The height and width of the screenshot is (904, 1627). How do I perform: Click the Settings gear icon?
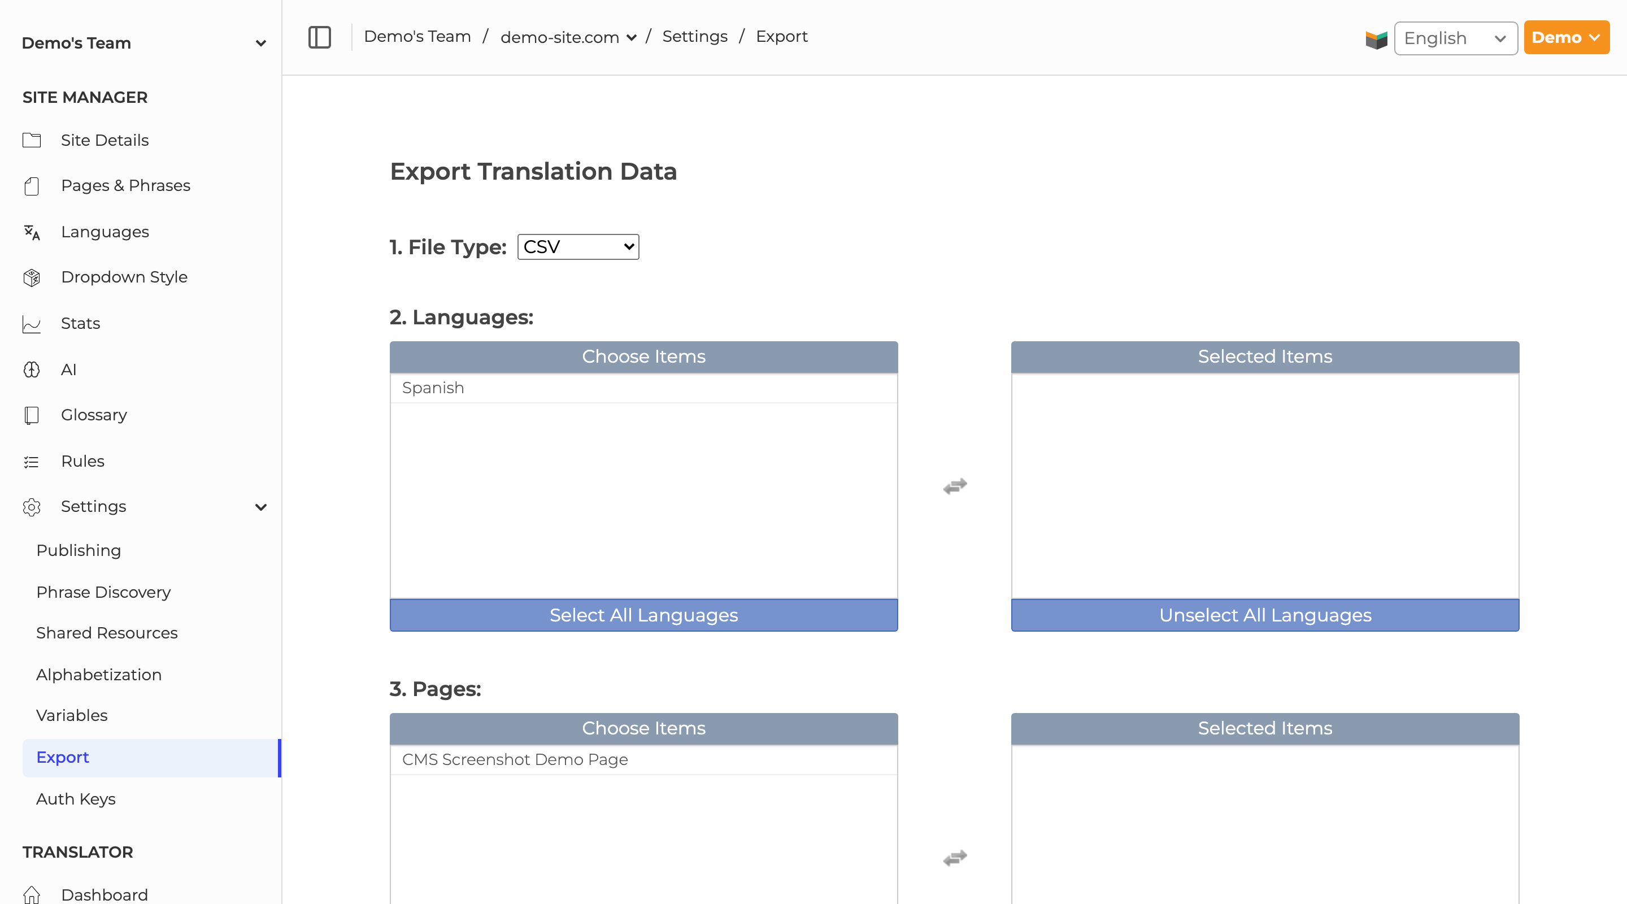(32, 507)
